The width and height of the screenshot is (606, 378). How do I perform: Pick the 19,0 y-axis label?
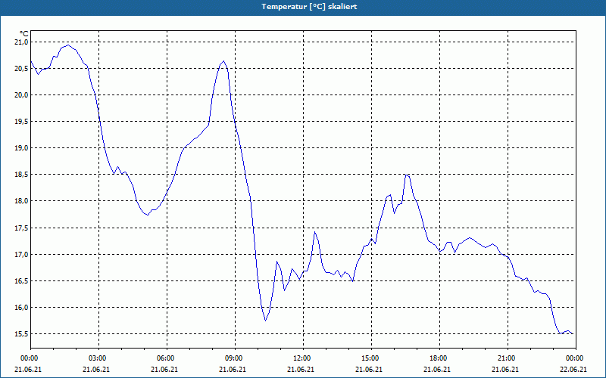click(22, 148)
